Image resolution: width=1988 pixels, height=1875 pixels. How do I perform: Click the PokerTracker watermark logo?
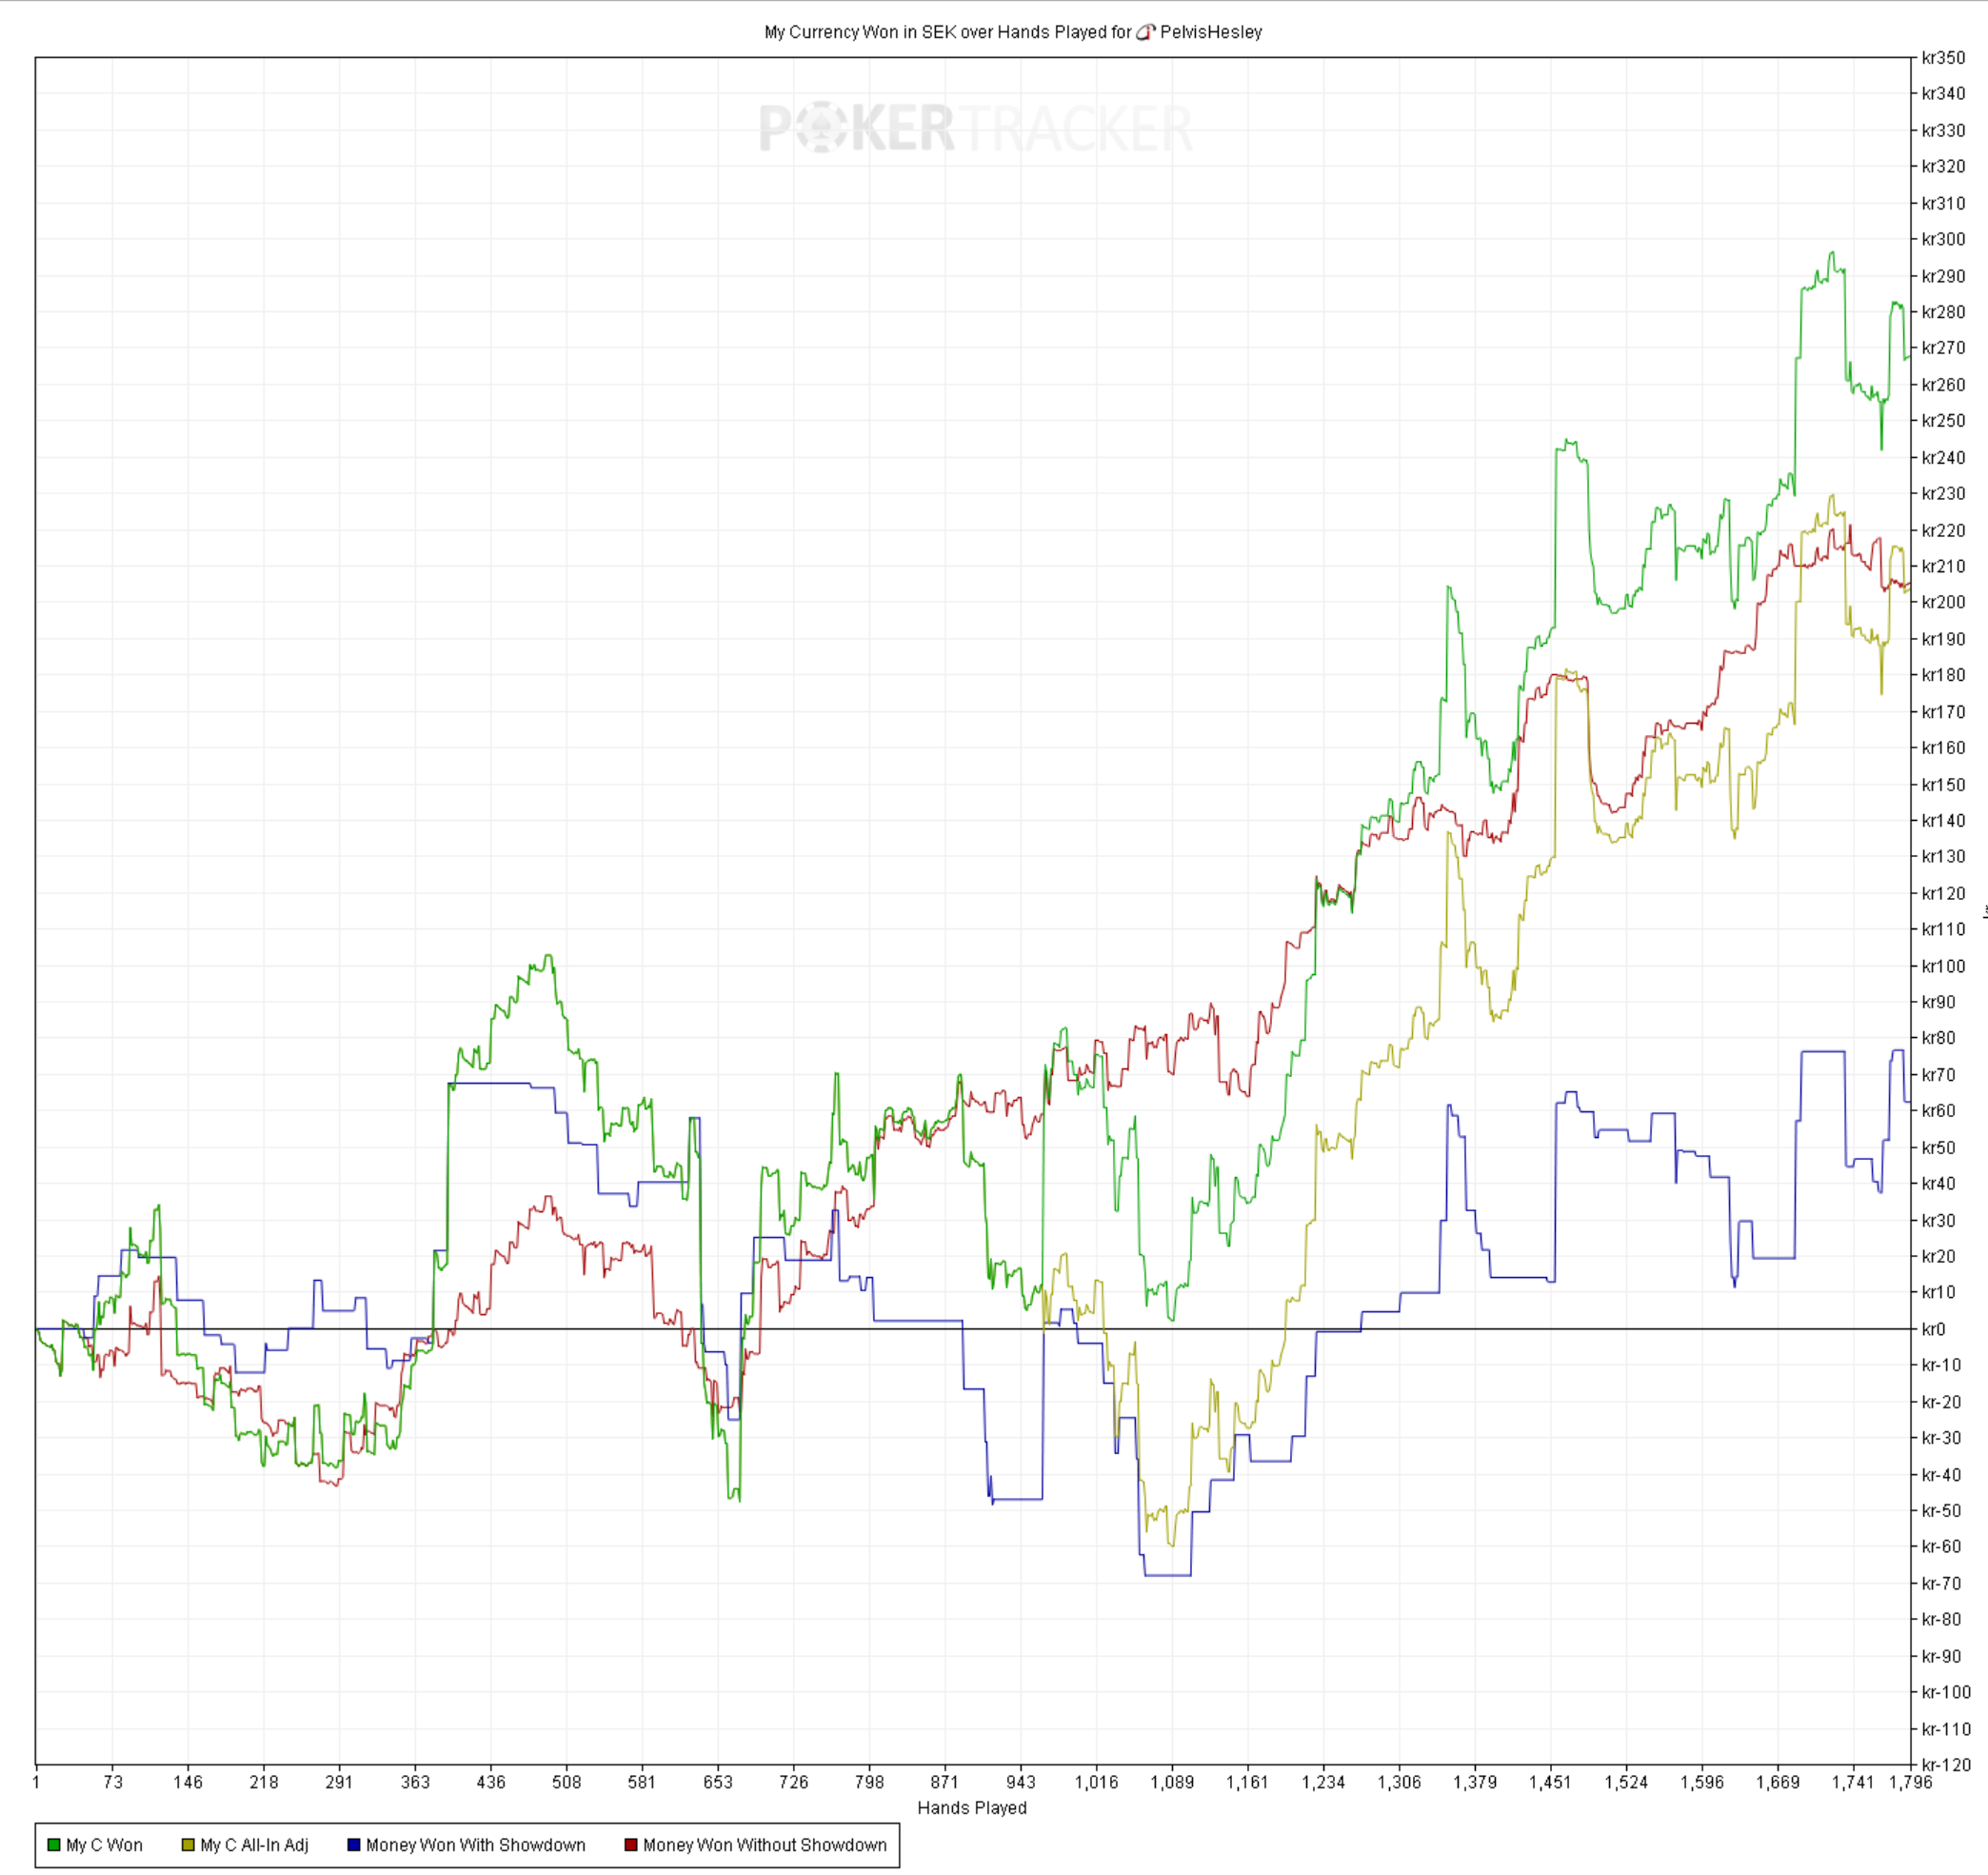(975, 129)
